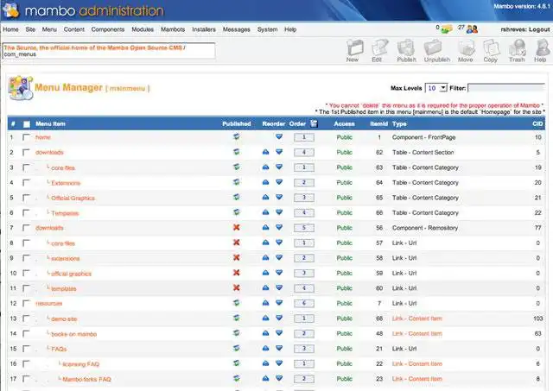Open the Messages menu
The image size is (553, 391).
(x=236, y=29)
